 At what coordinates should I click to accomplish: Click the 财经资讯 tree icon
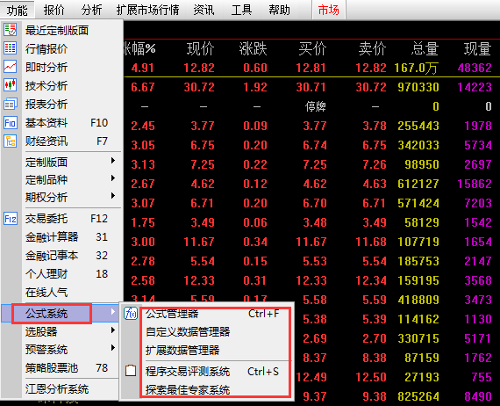11,141
